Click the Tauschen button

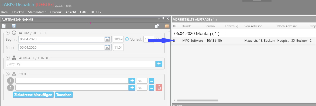tap(64, 95)
